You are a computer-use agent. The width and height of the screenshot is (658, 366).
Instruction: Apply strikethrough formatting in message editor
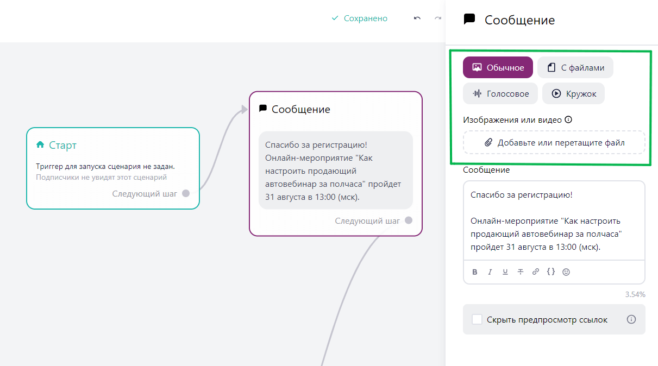click(521, 272)
